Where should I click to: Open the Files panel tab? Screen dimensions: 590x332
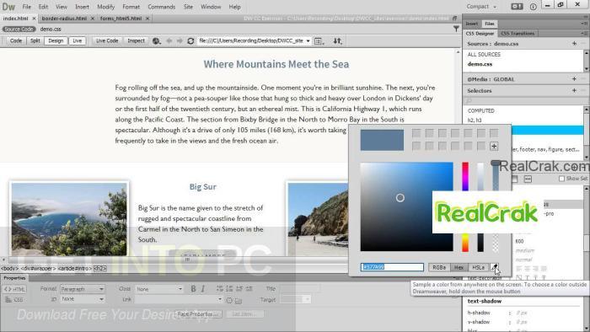coord(490,24)
